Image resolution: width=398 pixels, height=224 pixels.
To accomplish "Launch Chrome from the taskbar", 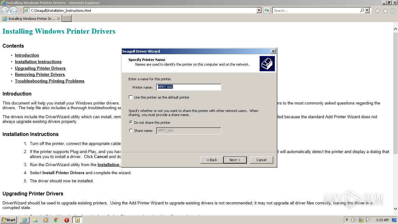I will (56, 220).
